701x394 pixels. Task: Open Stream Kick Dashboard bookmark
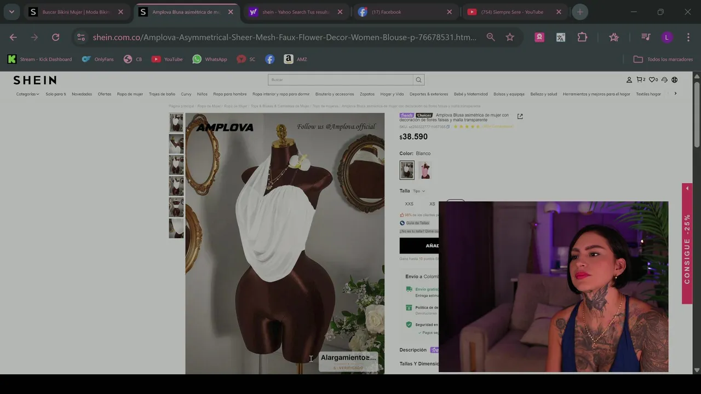pyautogui.click(x=40, y=59)
